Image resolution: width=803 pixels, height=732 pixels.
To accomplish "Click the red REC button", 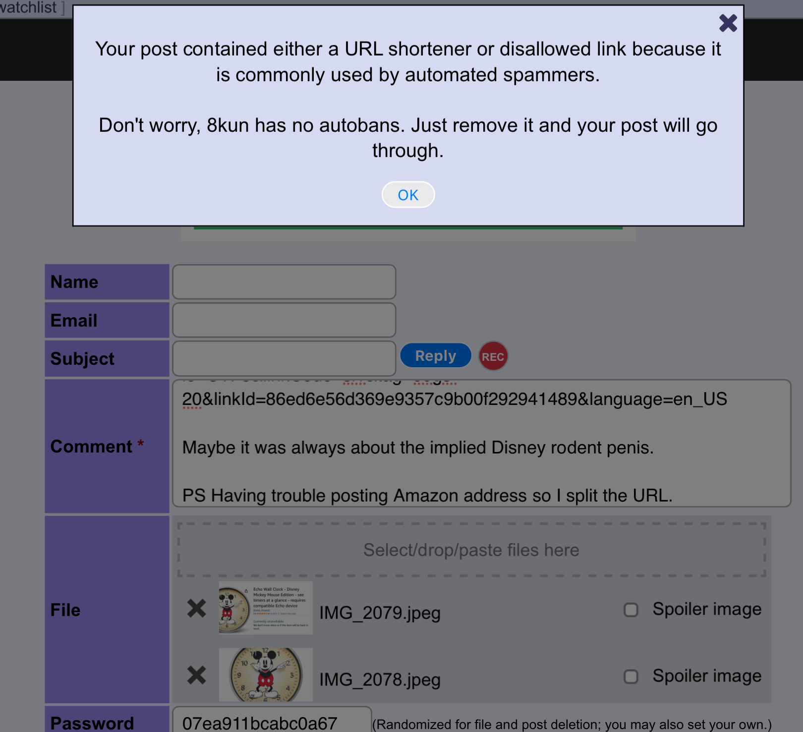I will [x=493, y=356].
